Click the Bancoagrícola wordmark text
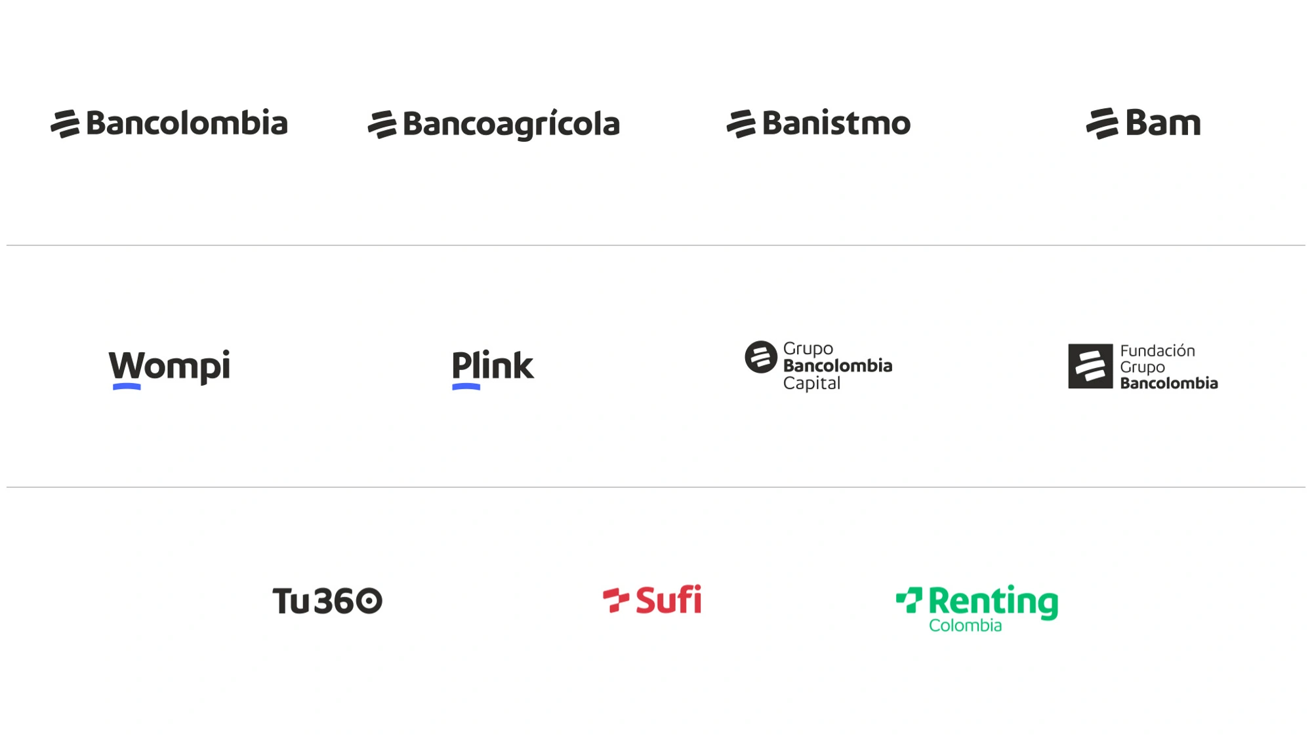1312x738 pixels. (511, 124)
